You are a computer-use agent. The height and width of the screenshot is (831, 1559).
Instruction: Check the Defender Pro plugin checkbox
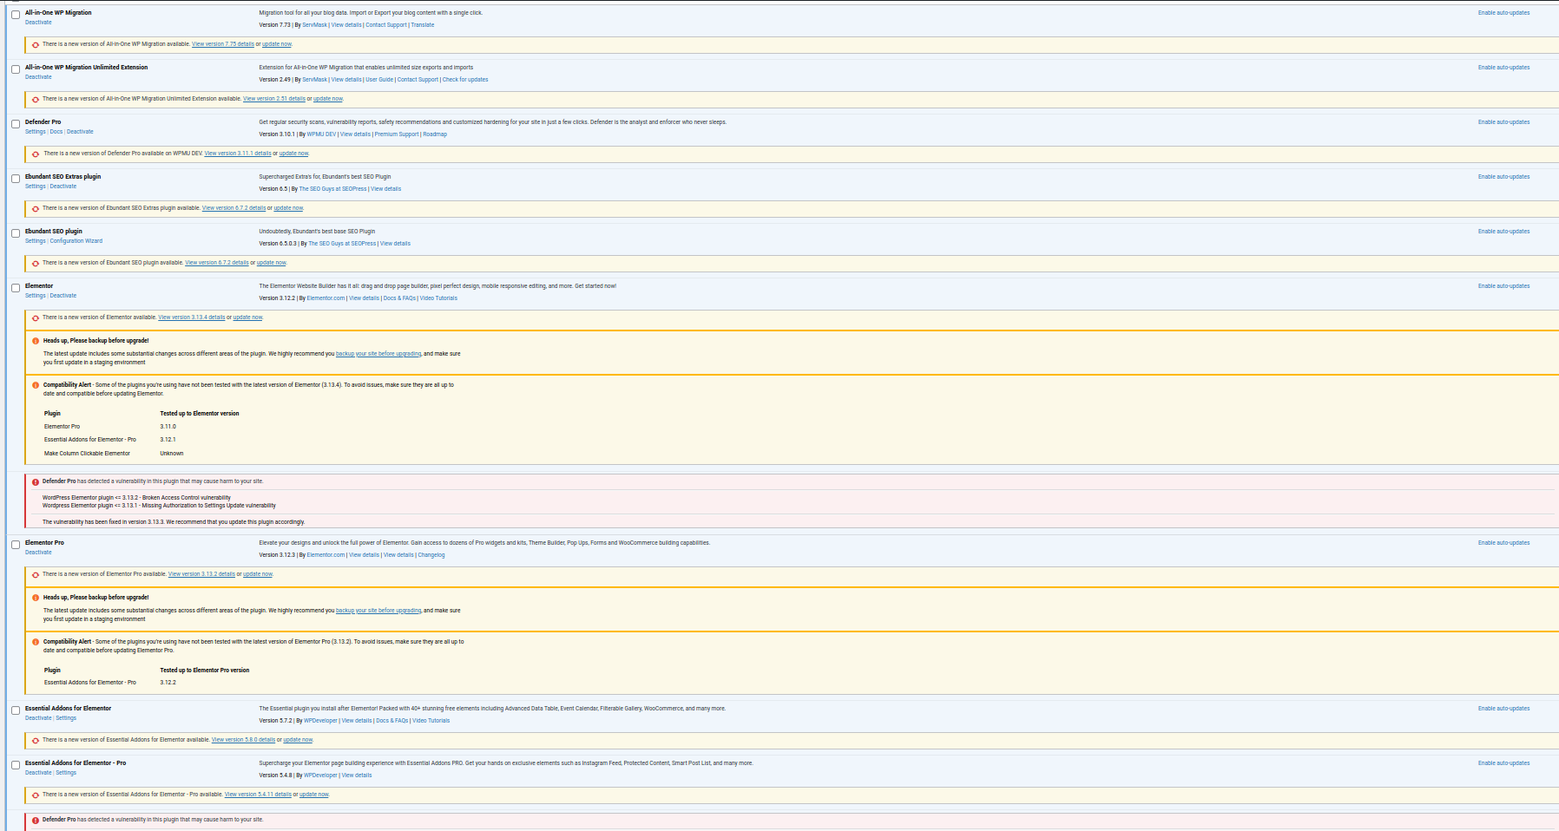(x=16, y=124)
